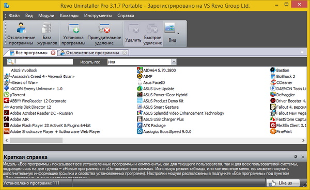Select Adobe Acrobat Reader DC icon
The width and height of the screenshot is (310, 190).
(x=7, y=113)
